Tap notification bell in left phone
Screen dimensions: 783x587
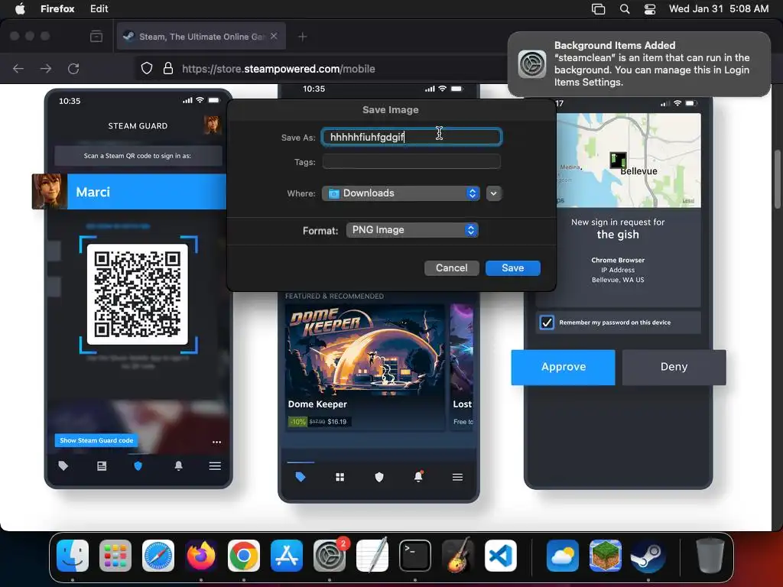pos(178,465)
